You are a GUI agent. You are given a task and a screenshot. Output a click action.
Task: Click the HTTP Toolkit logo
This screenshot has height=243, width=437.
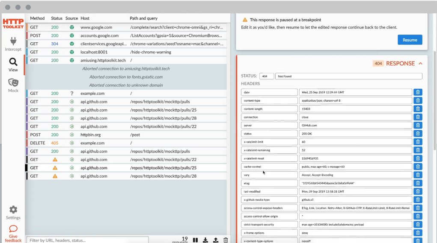click(13, 23)
